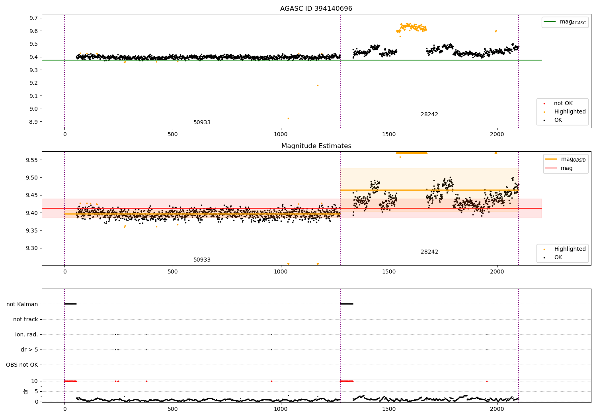Screen dimensions: 597x418
Task: Click the y-axis tick "5" on the dr axis
Action: [x=37, y=392]
